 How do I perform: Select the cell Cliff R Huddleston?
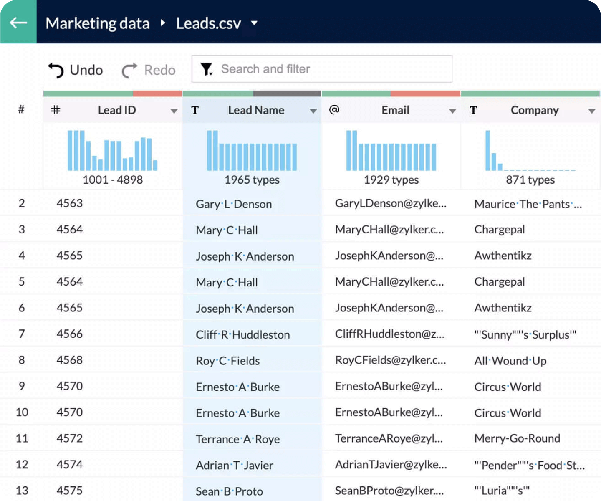coord(252,334)
